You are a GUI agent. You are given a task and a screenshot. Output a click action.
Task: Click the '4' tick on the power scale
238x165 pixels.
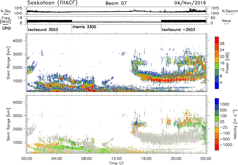pos(221,83)
